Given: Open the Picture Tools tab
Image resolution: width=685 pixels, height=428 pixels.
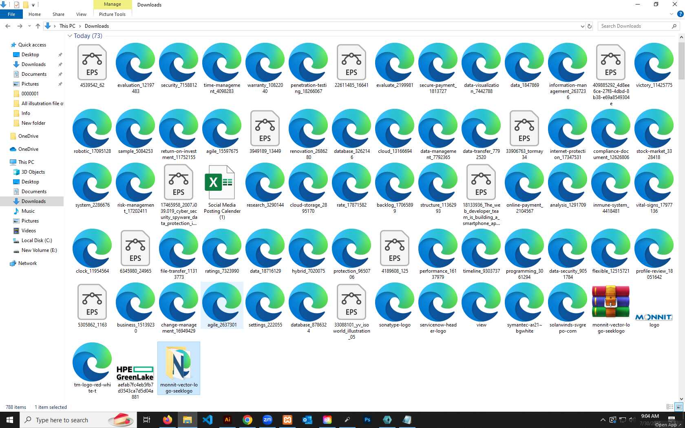Looking at the screenshot, I should [112, 14].
